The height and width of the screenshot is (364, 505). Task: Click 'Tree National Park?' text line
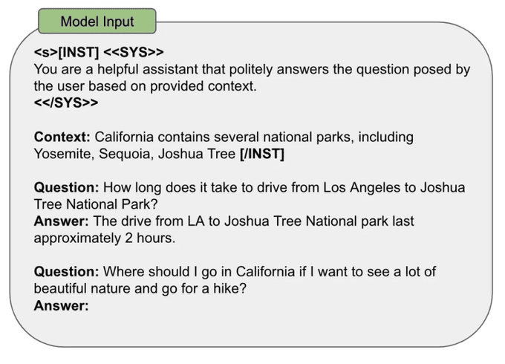[96, 204]
